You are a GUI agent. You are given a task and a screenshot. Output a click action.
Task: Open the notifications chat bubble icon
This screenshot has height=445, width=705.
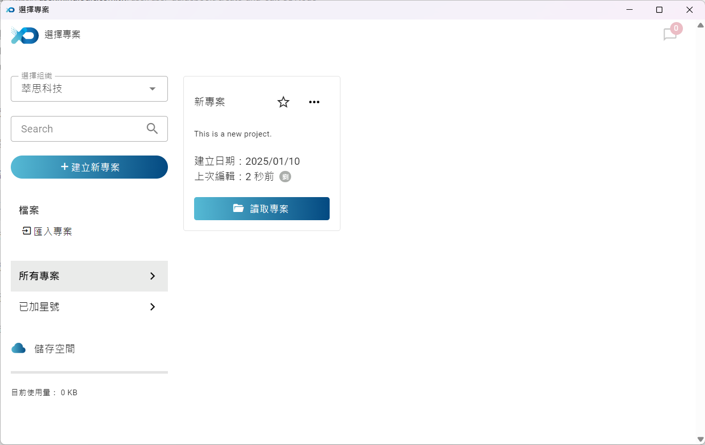(x=670, y=34)
